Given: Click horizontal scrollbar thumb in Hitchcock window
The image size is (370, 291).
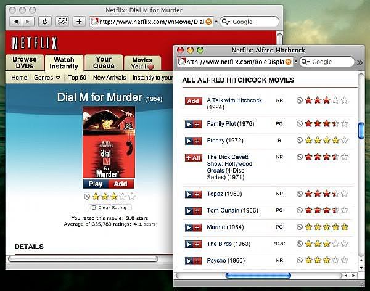Looking at the screenshot, I should [x=258, y=276].
